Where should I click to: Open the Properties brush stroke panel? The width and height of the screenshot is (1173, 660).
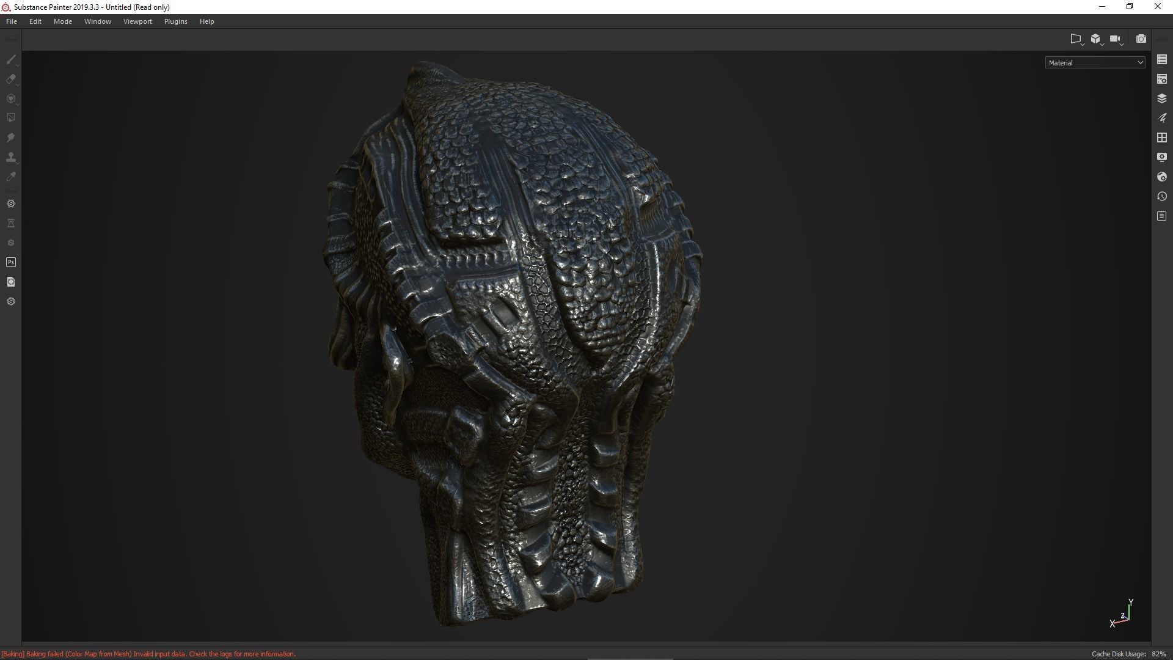click(1162, 118)
